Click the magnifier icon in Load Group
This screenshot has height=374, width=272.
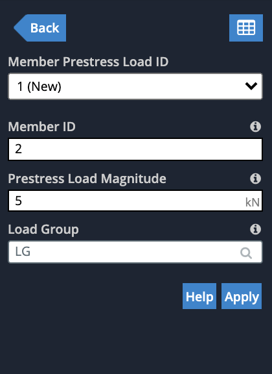click(246, 253)
